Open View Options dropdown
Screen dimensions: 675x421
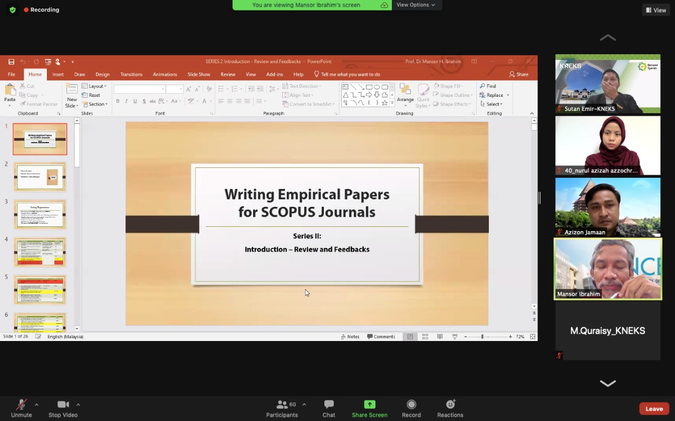pyautogui.click(x=416, y=5)
